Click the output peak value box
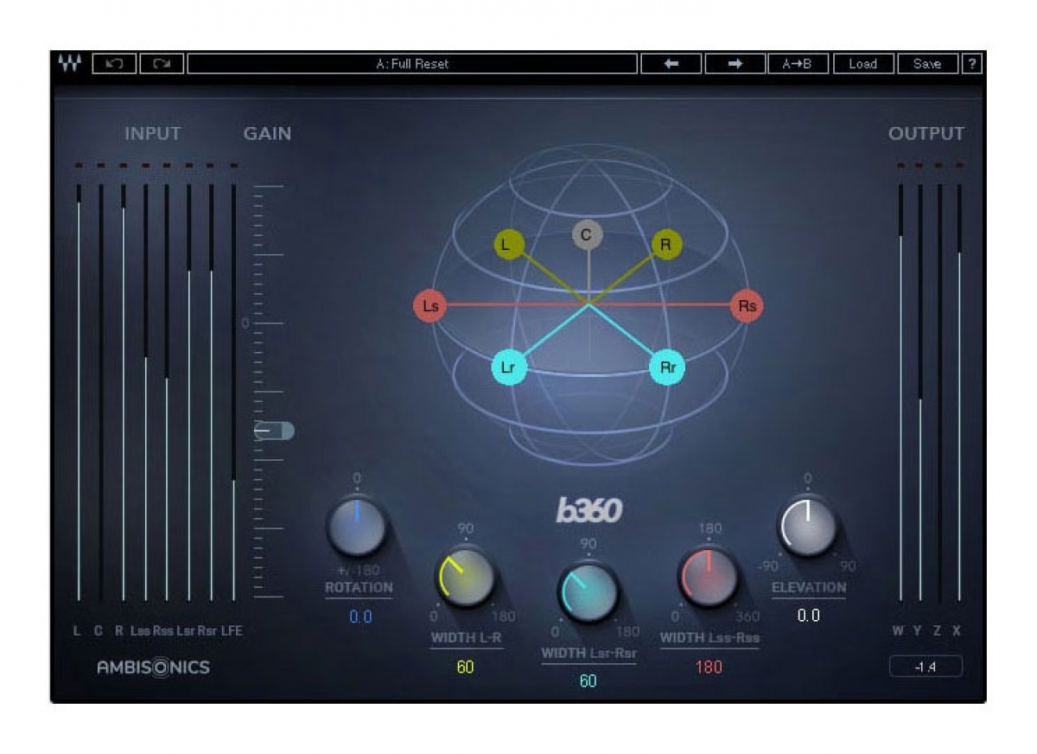The image size is (1037, 754). pyautogui.click(x=926, y=667)
